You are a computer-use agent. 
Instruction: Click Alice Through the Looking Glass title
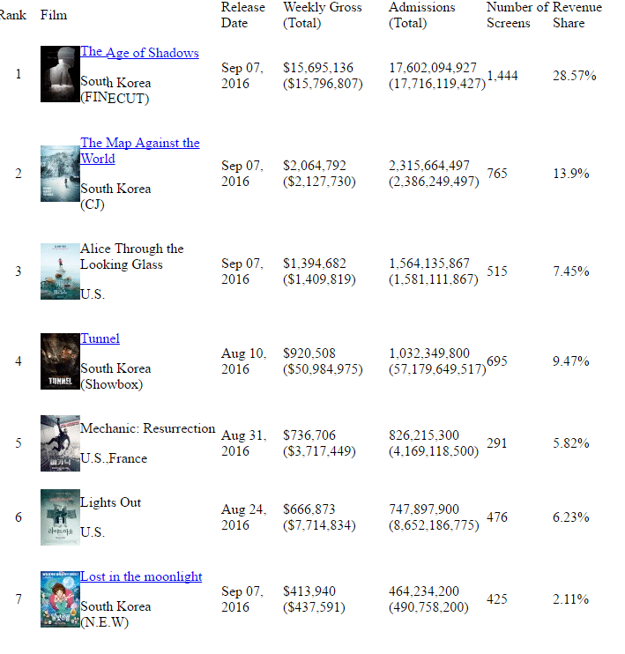pyautogui.click(x=132, y=256)
